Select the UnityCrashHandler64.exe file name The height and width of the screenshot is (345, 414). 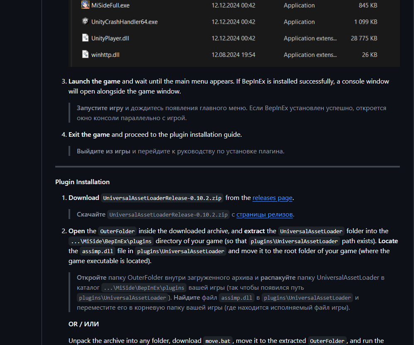coord(124,22)
